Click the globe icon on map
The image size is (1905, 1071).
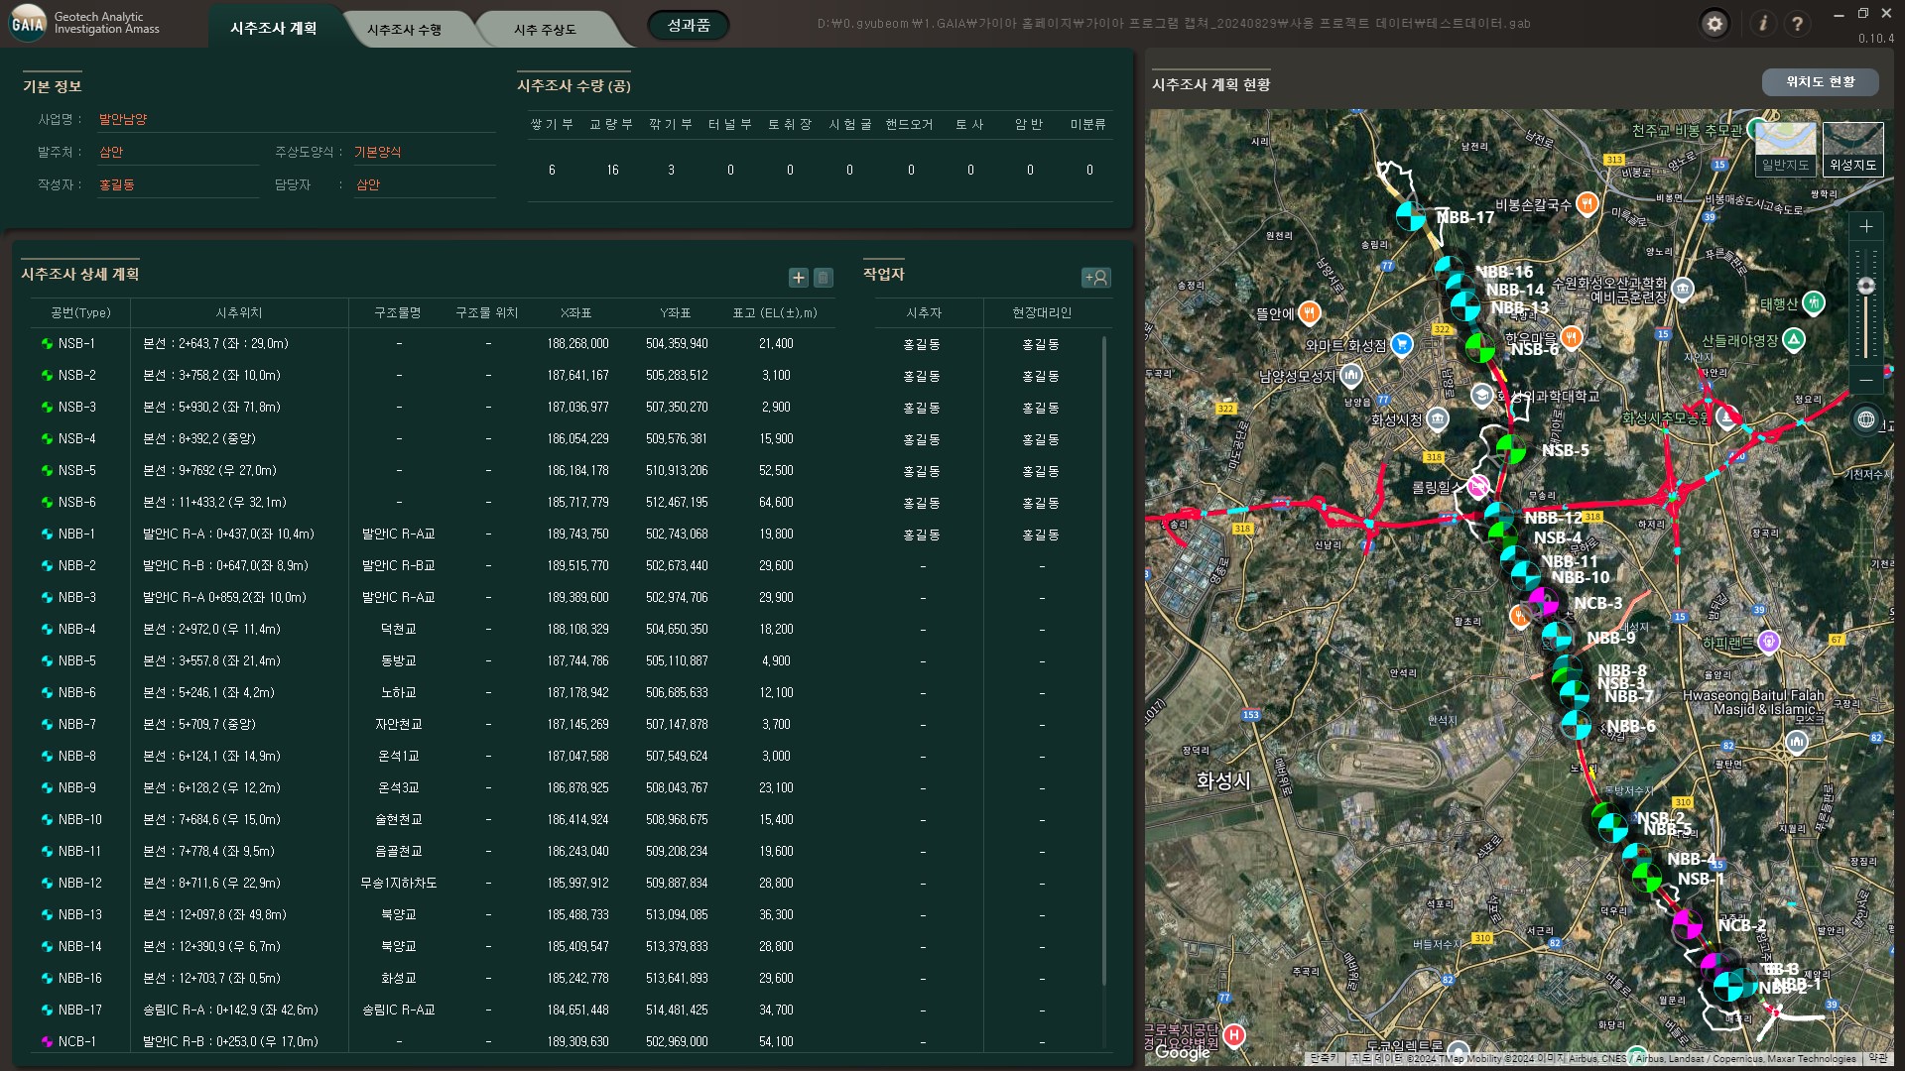click(x=1865, y=419)
